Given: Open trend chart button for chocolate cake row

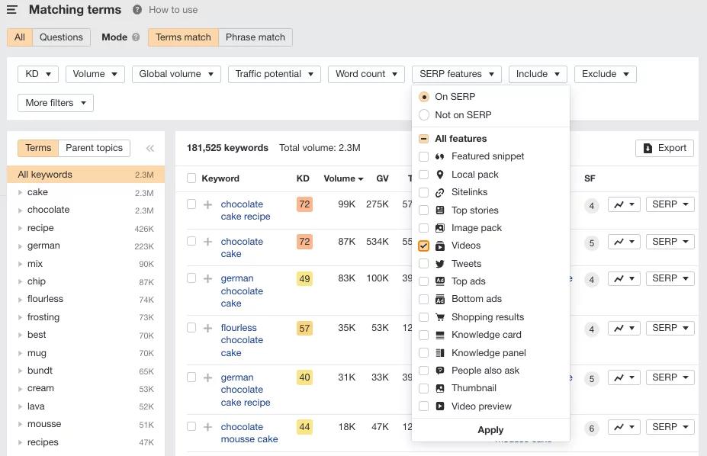Looking at the screenshot, I should coord(624,242).
